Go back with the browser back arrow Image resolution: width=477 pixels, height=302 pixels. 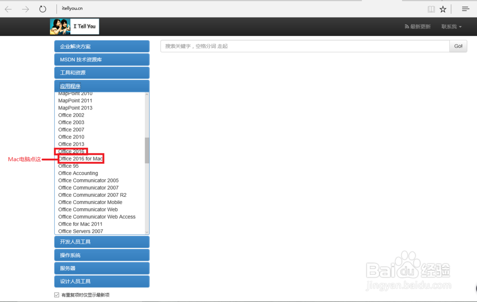[8, 9]
